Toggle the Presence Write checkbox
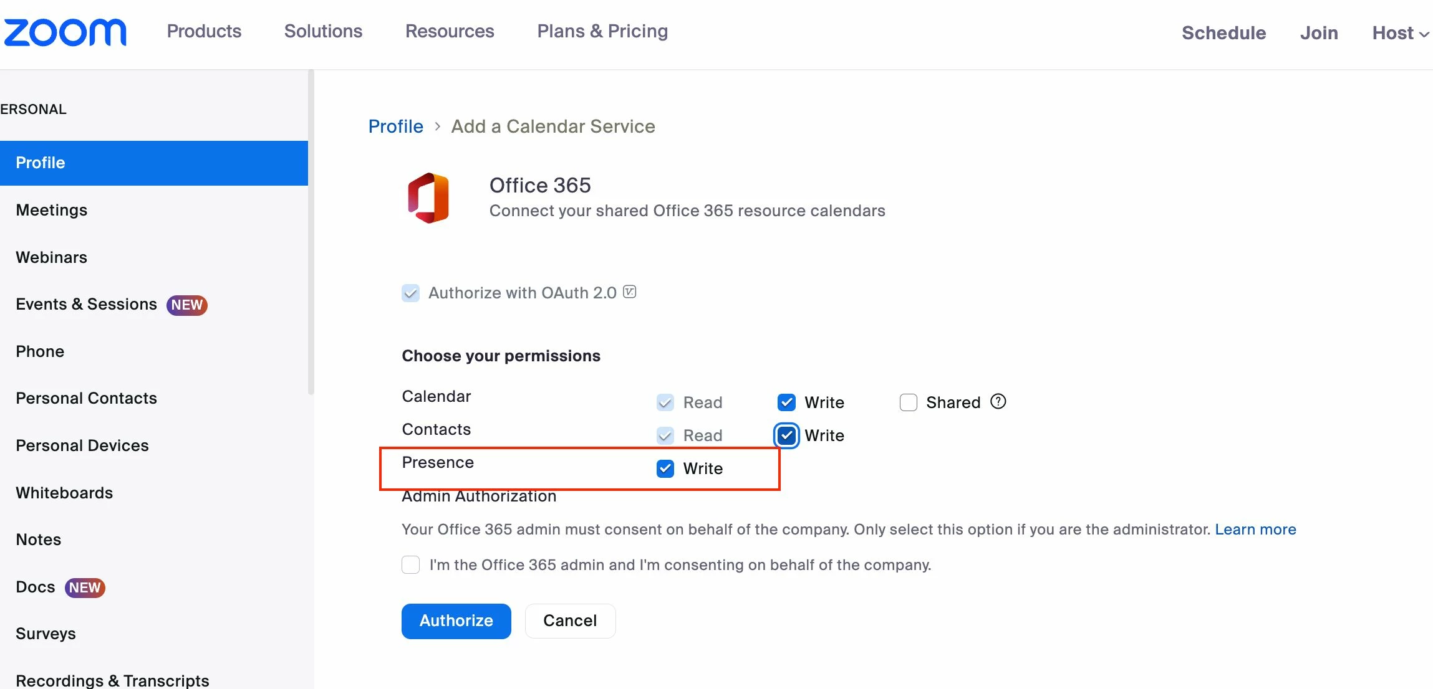This screenshot has width=1433, height=689. [665, 468]
